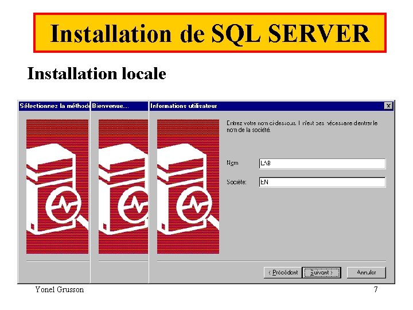Screen dimensions: 413x310
Task: Click the server image in Sélectionnez la méthode window
Action: (57, 187)
